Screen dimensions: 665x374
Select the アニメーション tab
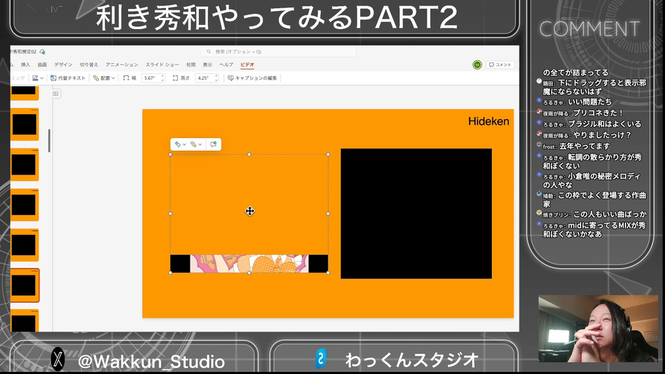coord(122,65)
